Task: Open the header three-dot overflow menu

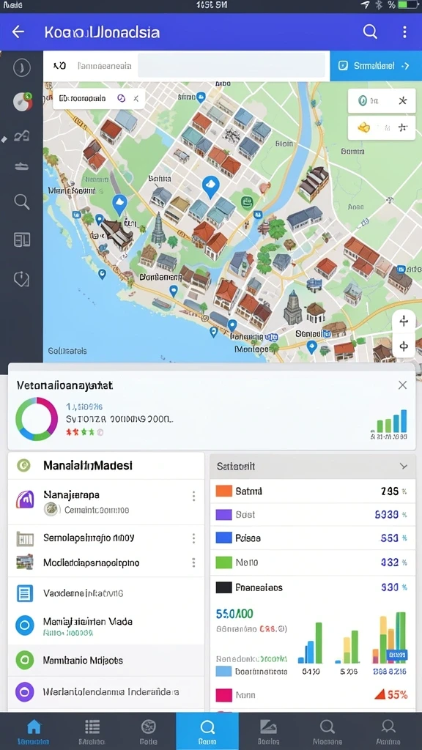Action: coord(404,32)
